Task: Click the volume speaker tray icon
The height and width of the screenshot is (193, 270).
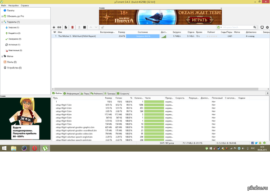Action: [243, 148]
